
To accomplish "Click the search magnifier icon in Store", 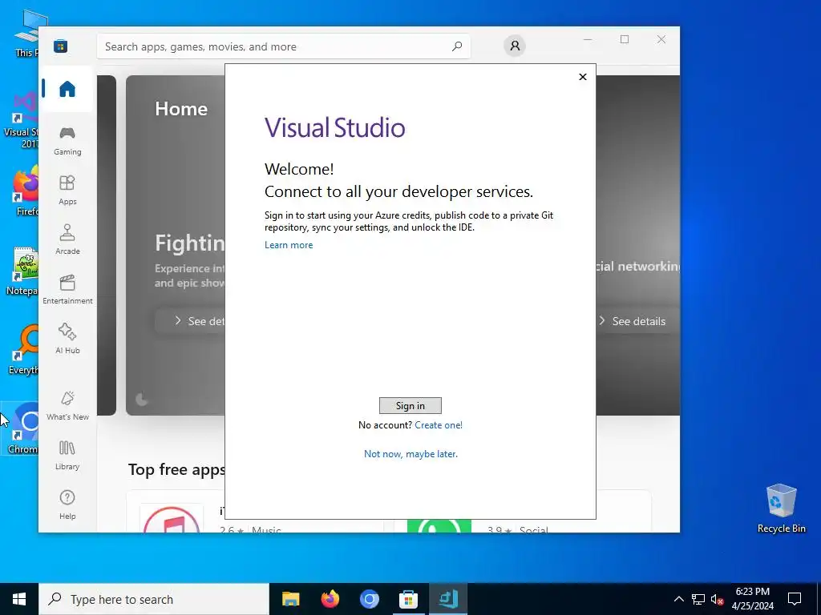I will pyautogui.click(x=456, y=46).
